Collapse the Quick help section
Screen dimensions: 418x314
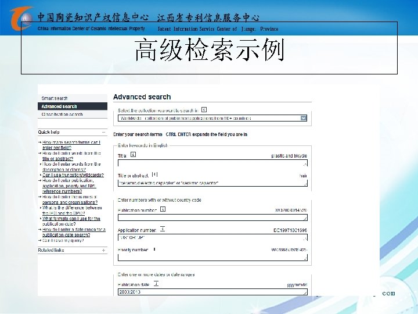click(104, 132)
